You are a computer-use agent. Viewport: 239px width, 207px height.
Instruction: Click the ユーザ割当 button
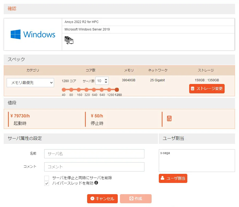[x=173, y=178]
